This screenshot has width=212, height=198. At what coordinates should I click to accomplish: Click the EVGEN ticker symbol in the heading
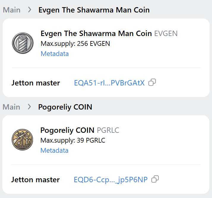[x=166, y=34]
